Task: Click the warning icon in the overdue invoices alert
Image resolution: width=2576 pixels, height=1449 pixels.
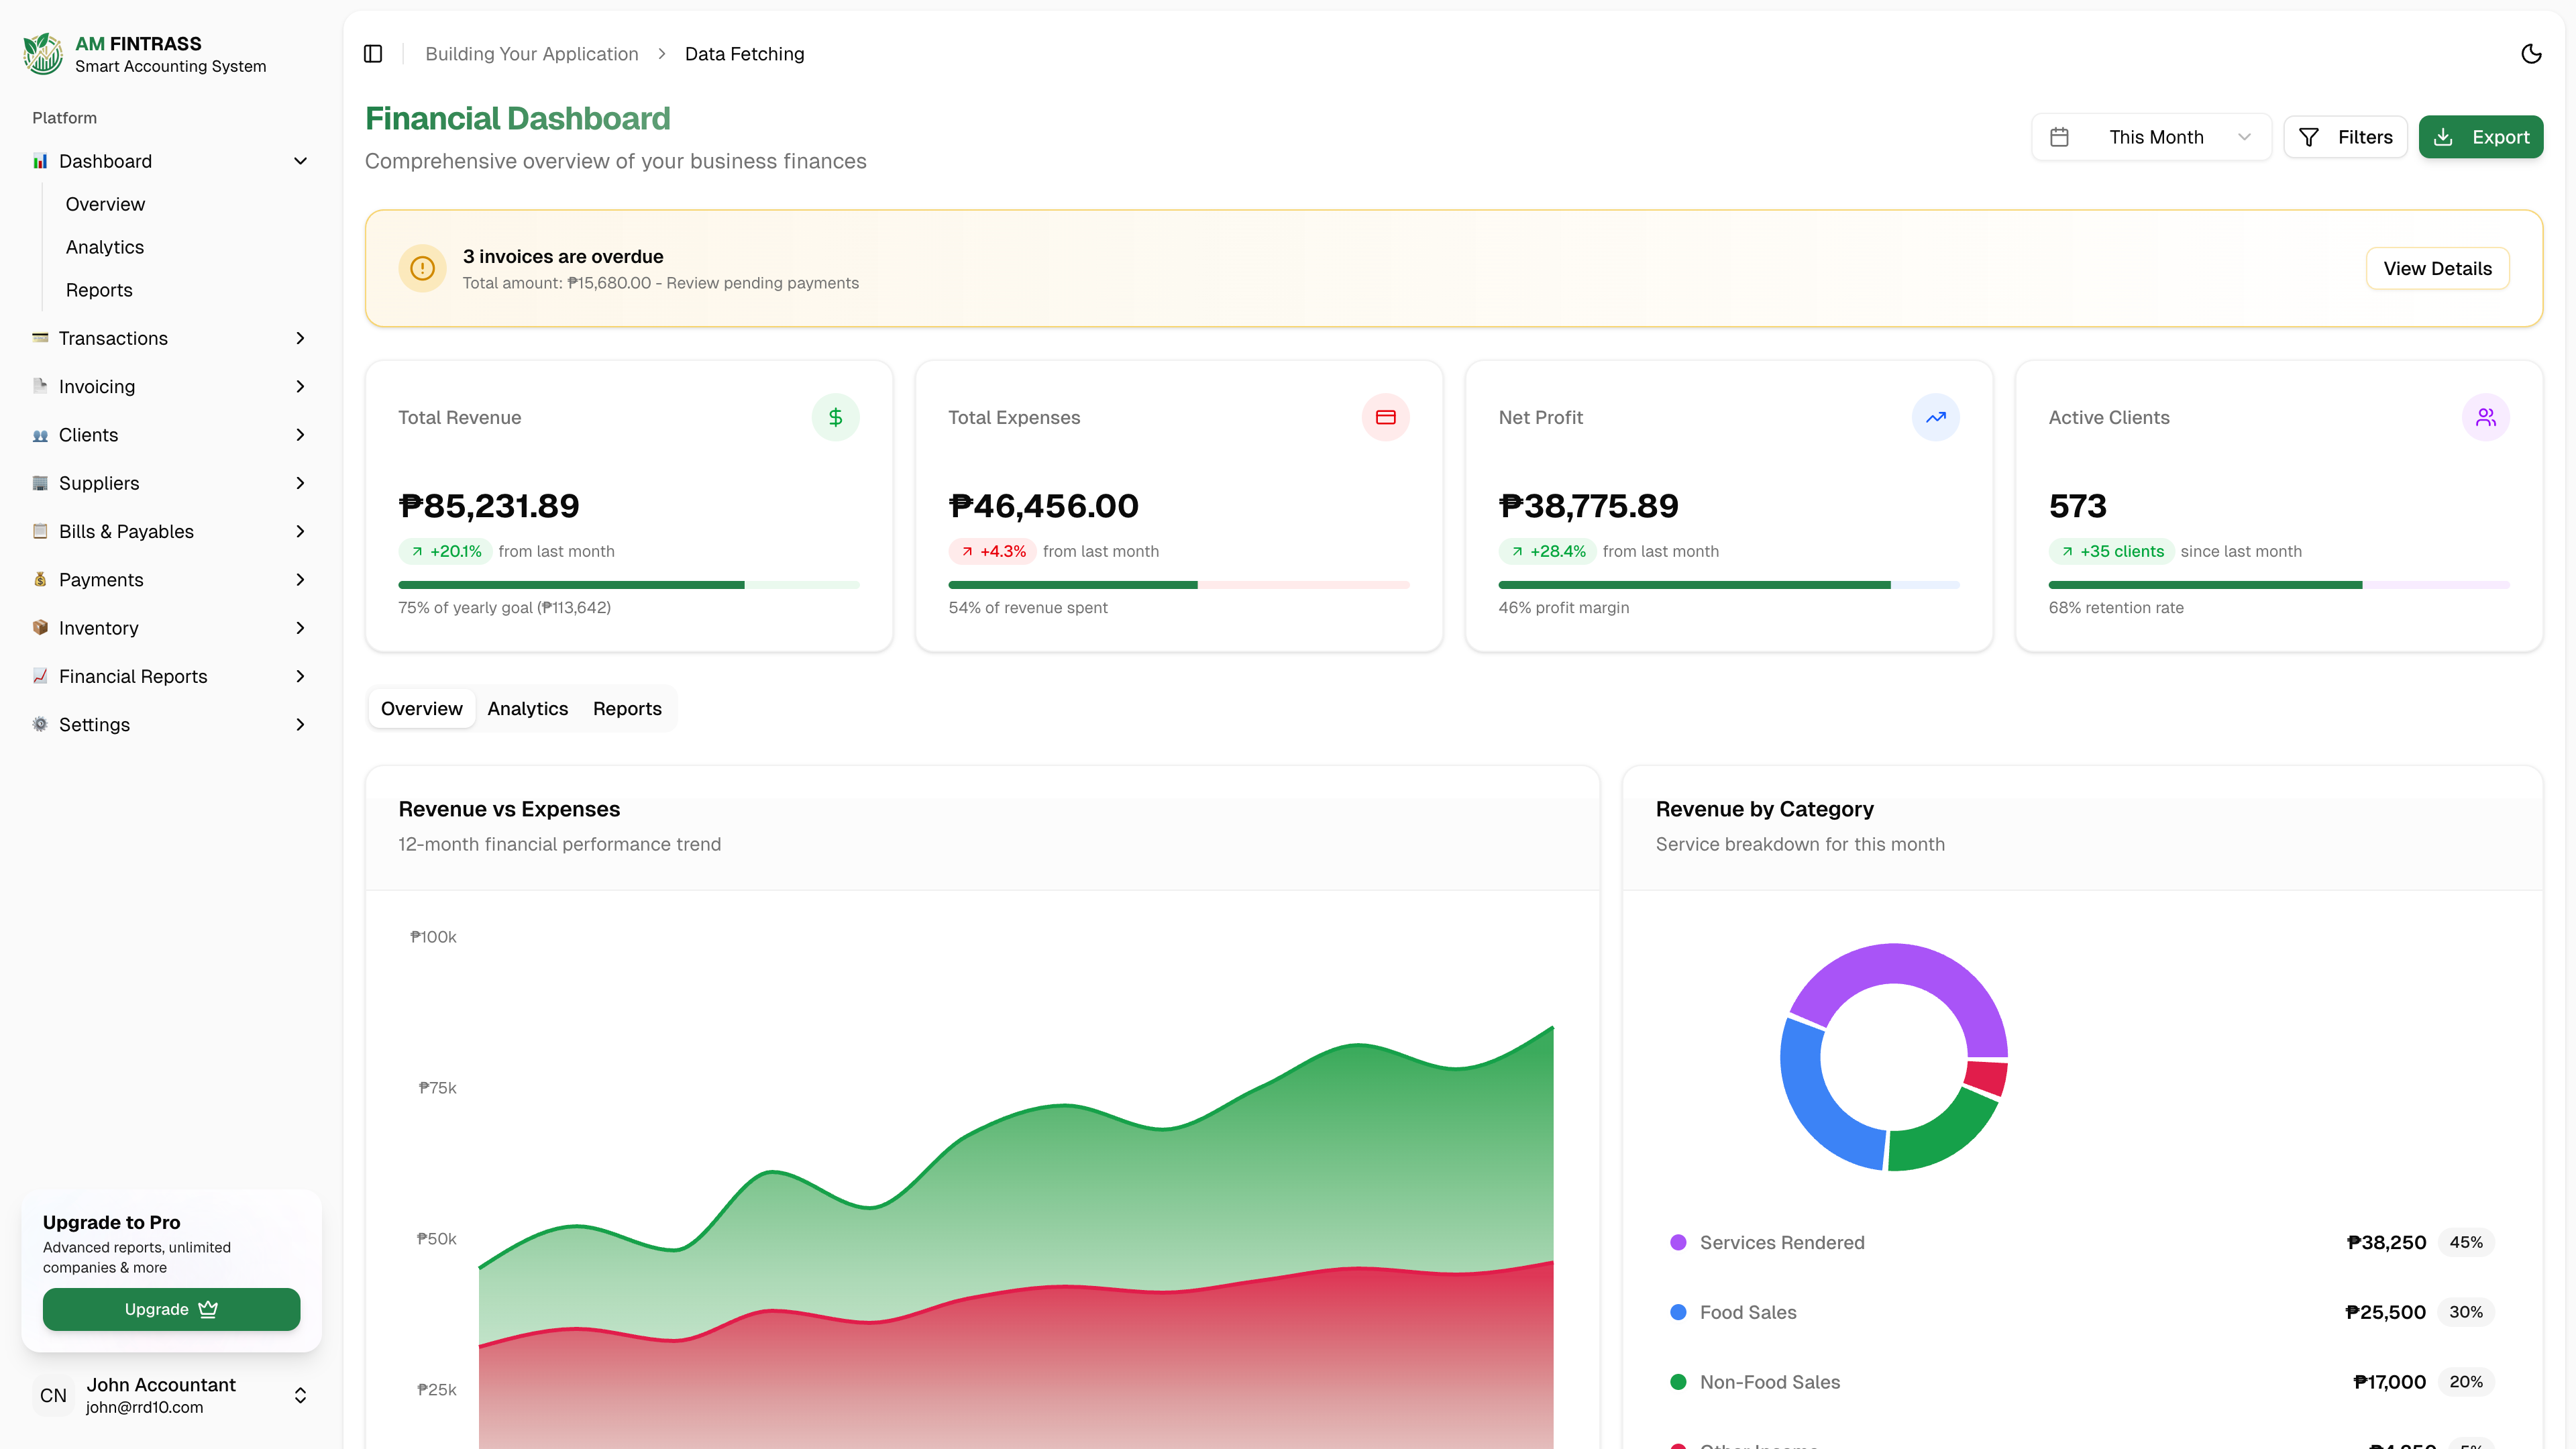Action: [422, 268]
